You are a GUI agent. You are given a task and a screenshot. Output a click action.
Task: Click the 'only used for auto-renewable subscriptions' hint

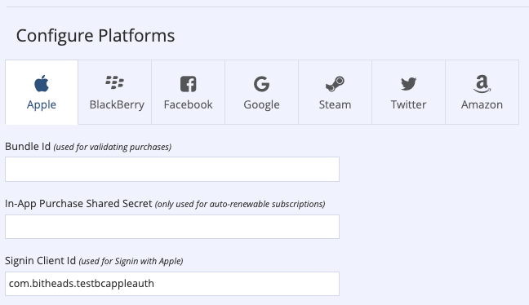coord(240,204)
